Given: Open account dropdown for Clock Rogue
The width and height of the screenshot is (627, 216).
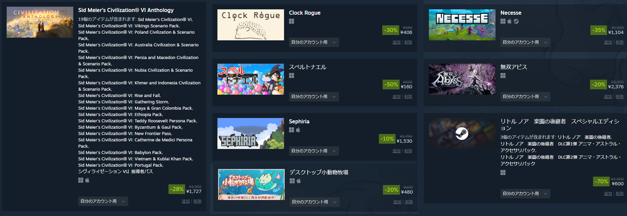Looking at the screenshot, I should click(x=314, y=42).
